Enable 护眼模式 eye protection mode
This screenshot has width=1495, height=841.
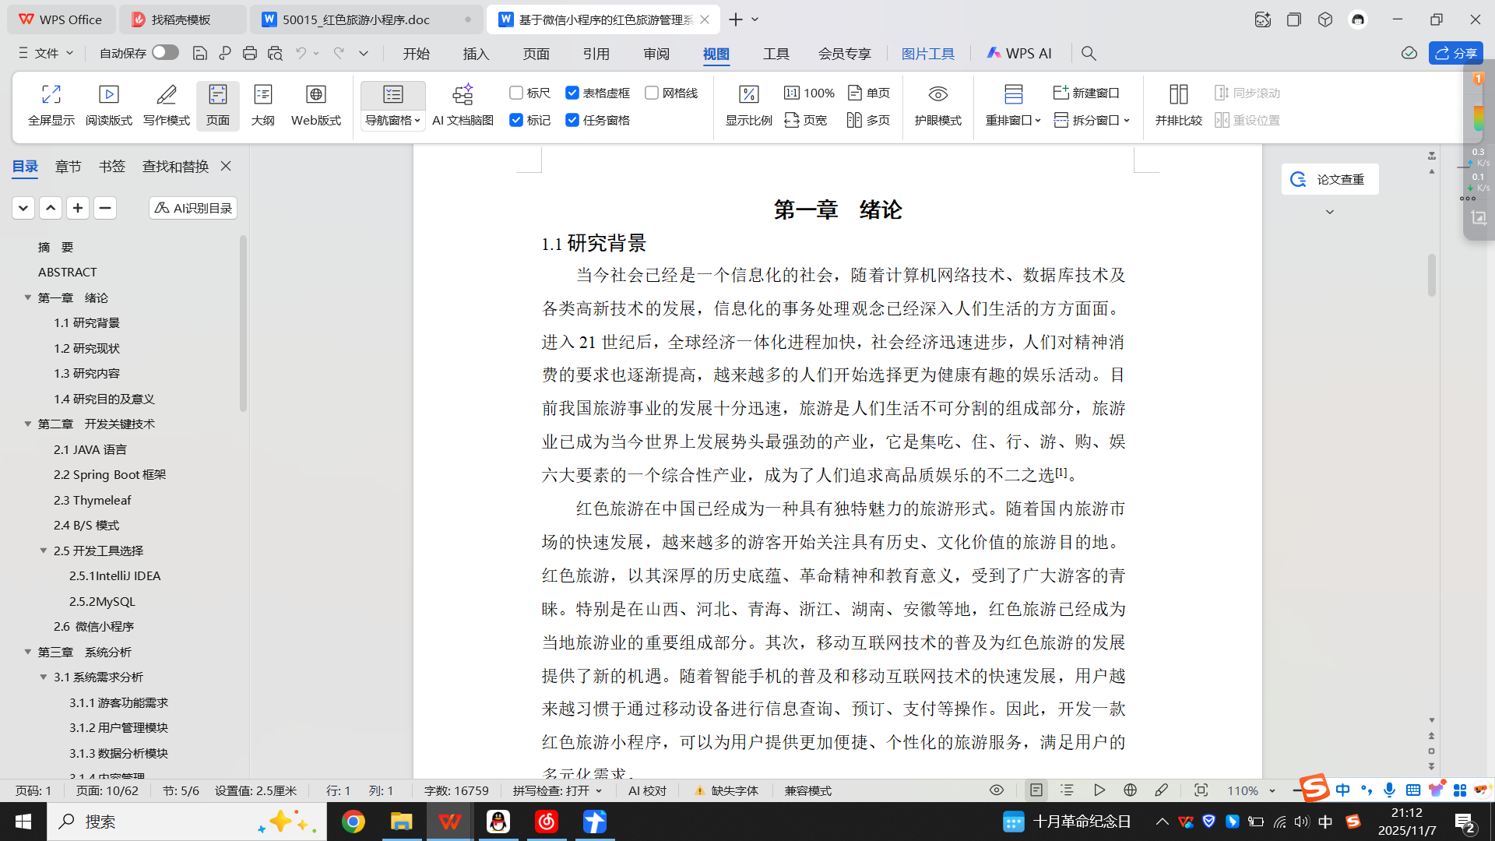pyautogui.click(x=937, y=95)
